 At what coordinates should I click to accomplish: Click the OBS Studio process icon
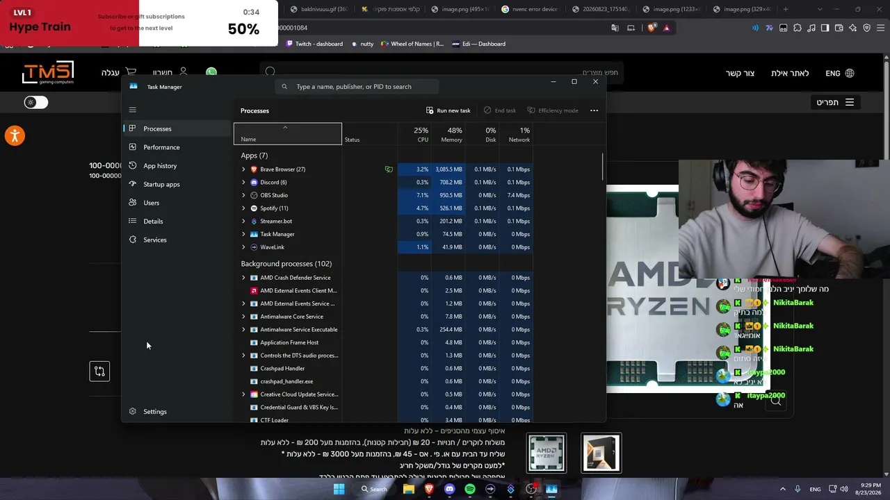[x=254, y=195]
